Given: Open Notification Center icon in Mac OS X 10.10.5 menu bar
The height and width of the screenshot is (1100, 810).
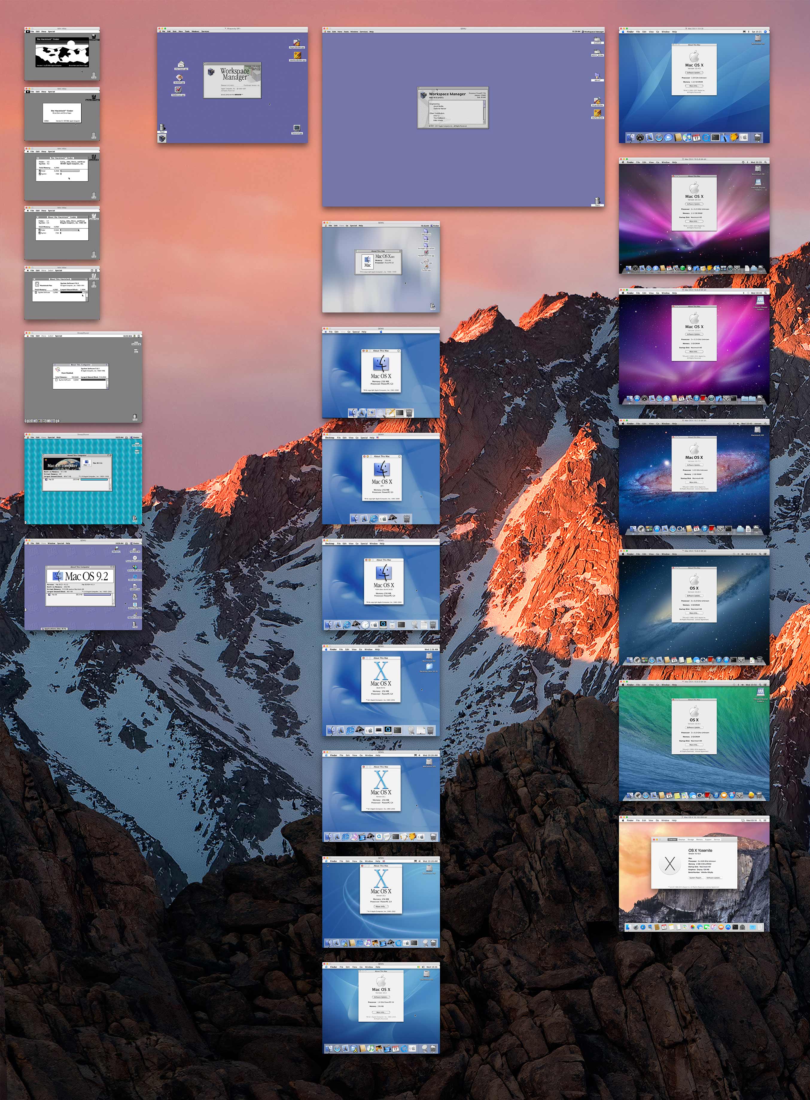Looking at the screenshot, I should (765, 821).
